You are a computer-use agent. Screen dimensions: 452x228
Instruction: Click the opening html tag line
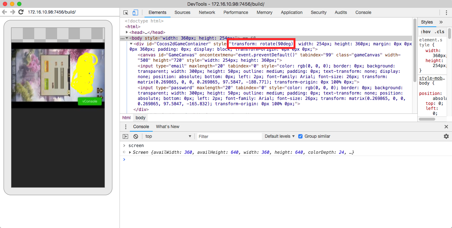pos(133,27)
